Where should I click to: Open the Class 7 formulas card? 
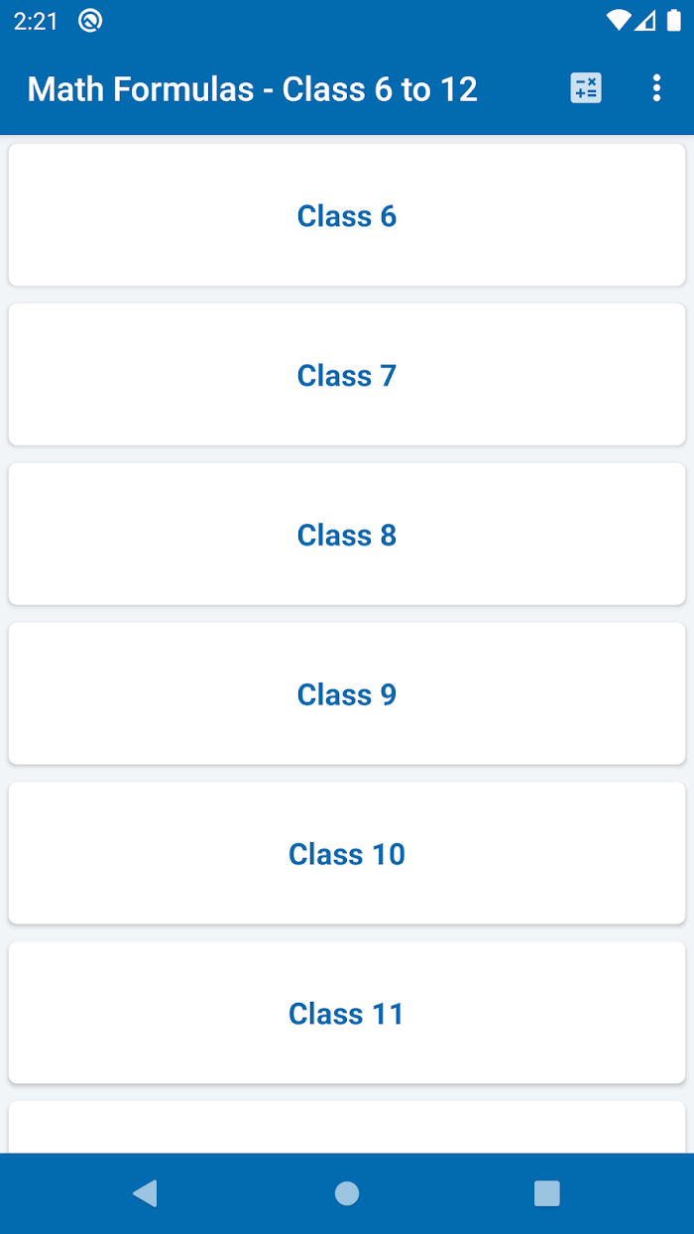(347, 375)
